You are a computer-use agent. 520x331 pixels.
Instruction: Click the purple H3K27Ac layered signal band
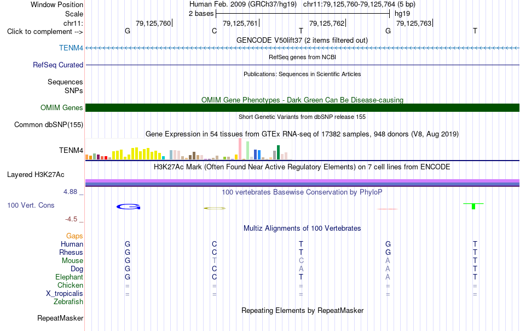coord(302,181)
